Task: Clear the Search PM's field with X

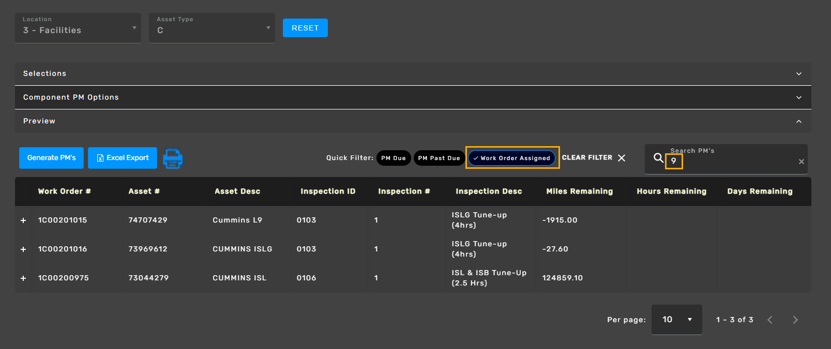Action: 801,162
